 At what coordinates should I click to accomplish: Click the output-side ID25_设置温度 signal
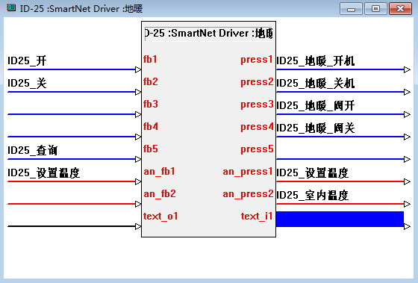pos(313,172)
